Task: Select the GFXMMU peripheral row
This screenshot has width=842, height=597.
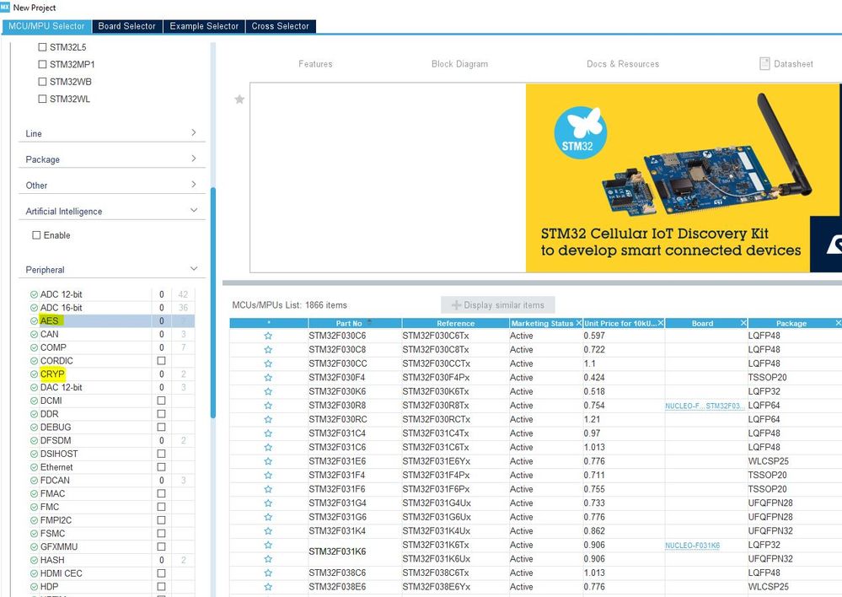Action: click(x=112, y=547)
